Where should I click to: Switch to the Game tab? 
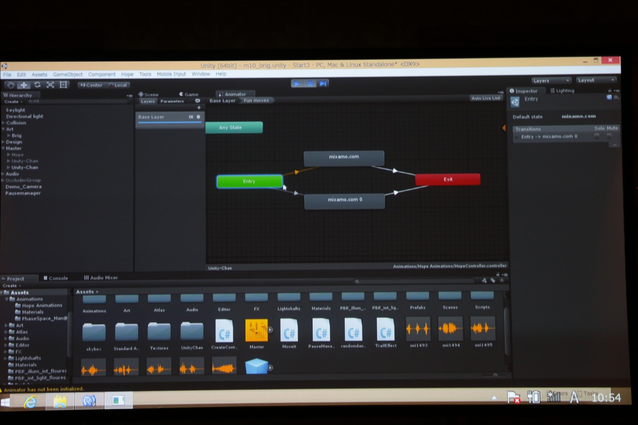(189, 95)
